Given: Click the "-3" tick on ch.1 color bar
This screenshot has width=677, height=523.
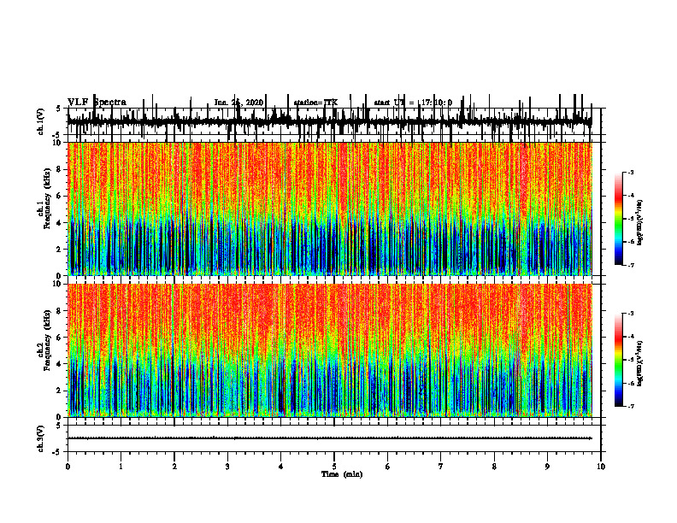Looking at the screenshot, I should 631,173.
